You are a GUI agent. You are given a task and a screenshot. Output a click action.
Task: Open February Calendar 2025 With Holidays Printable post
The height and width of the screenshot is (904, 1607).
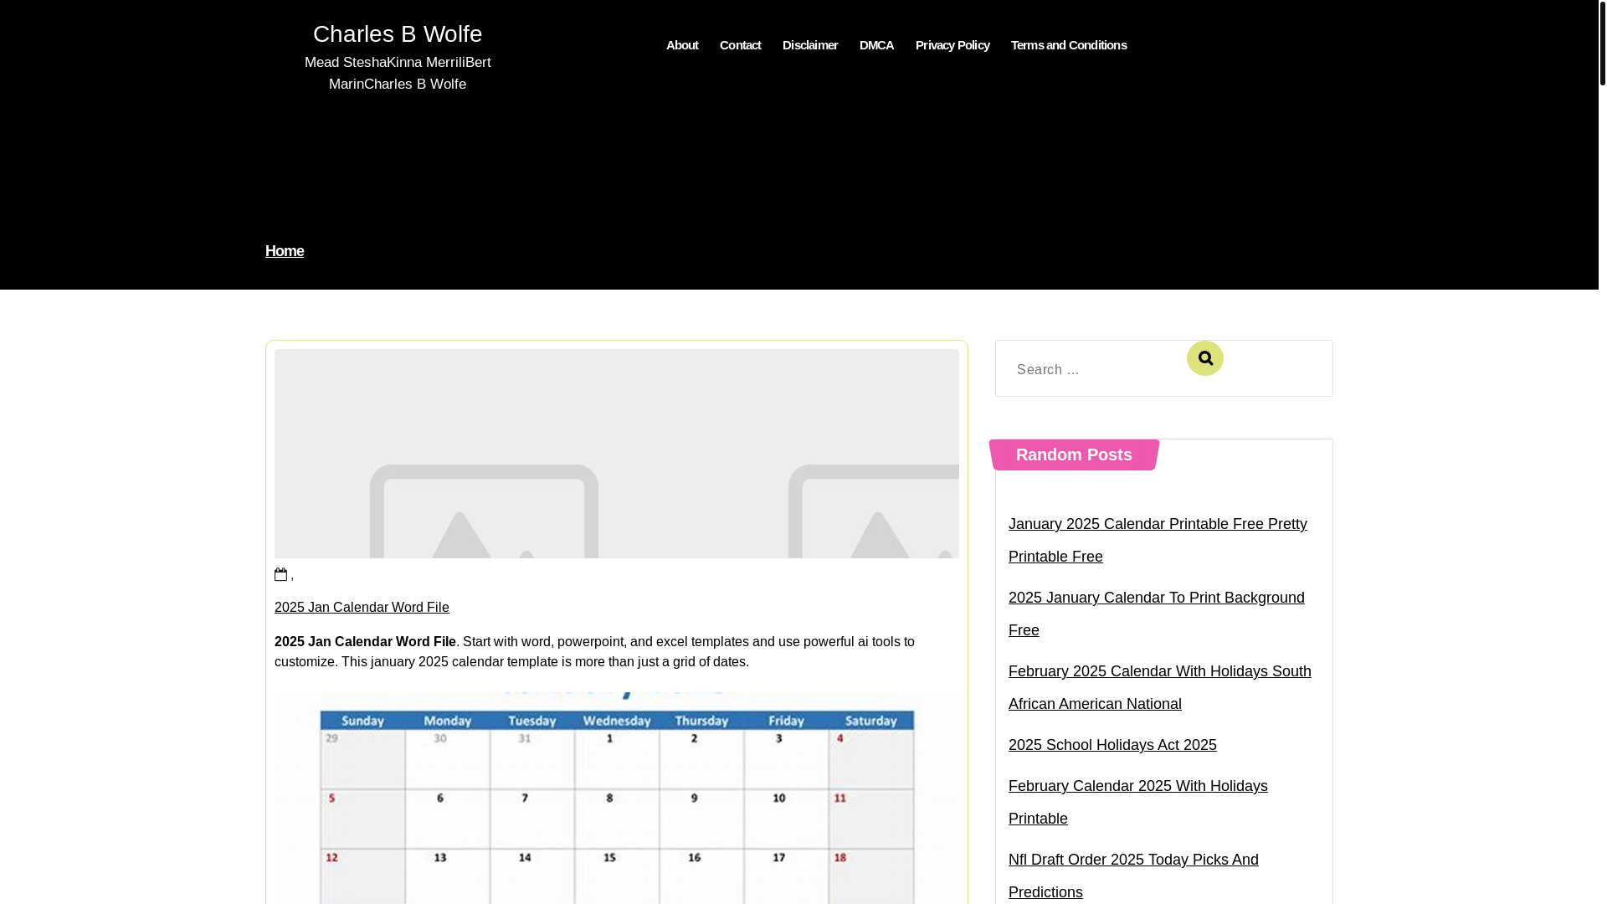pyautogui.click(x=1138, y=802)
